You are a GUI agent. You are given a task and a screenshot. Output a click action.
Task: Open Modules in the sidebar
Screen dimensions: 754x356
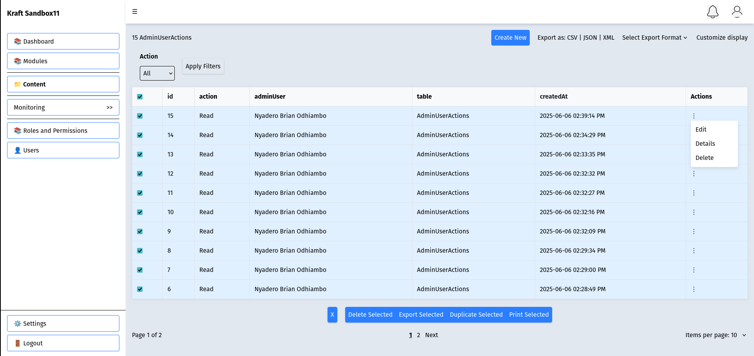click(x=63, y=61)
